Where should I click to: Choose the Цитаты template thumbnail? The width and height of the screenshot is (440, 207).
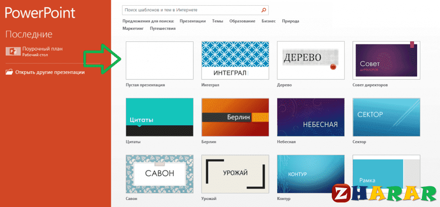point(159,117)
